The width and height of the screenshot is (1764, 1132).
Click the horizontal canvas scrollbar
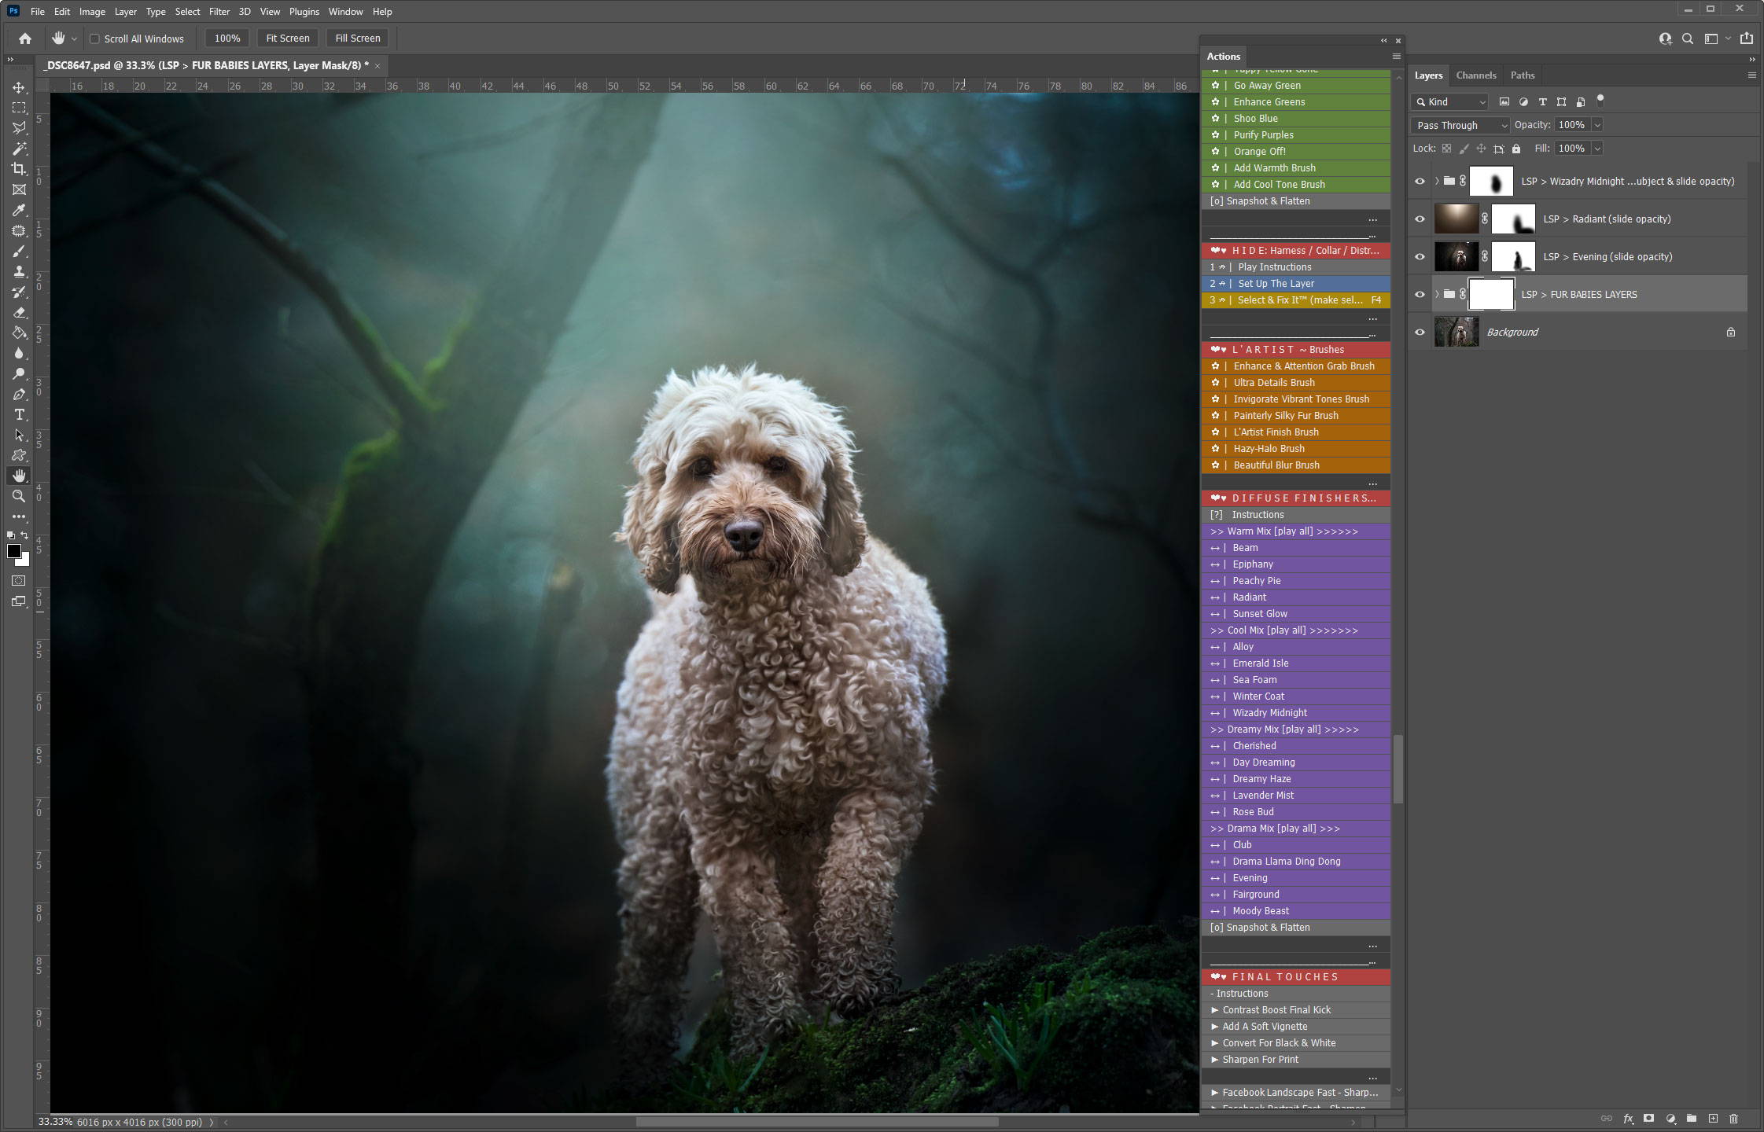[x=817, y=1122]
